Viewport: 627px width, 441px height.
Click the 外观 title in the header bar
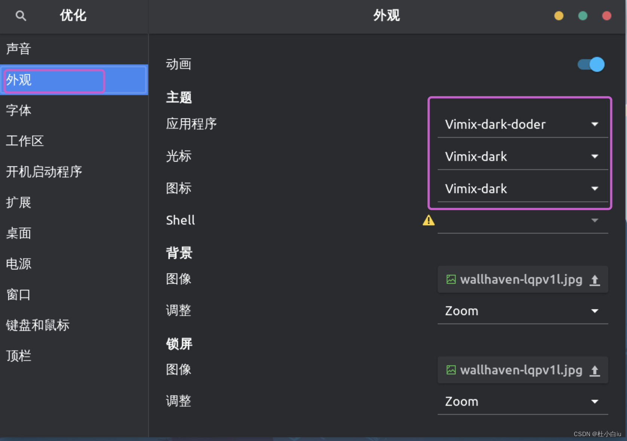point(387,16)
